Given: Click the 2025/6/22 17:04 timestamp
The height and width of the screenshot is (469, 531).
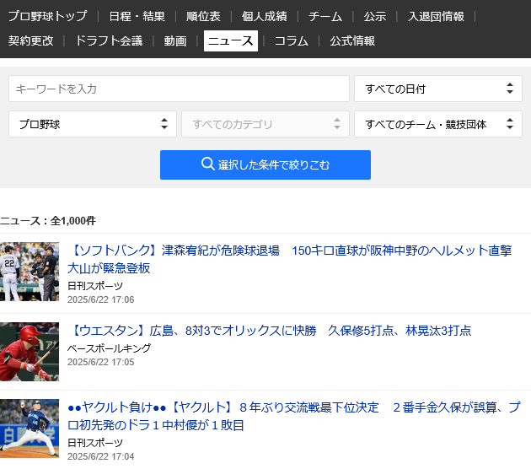Looking at the screenshot, I should [x=100, y=456].
